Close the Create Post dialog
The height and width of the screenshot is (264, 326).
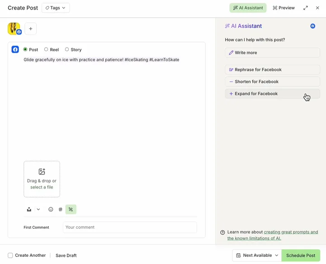point(317,8)
